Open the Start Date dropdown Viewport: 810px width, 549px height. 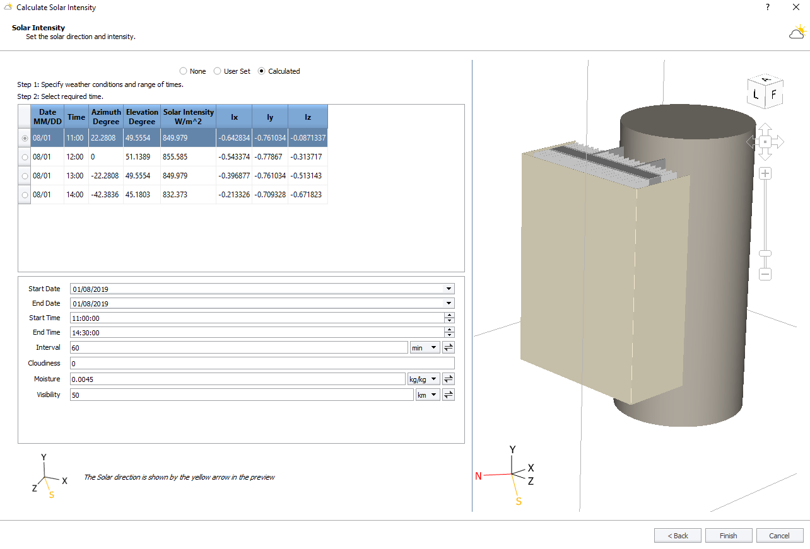coord(448,288)
